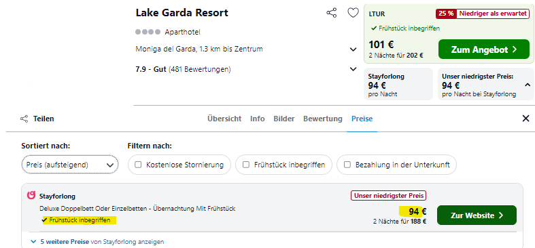Screen dimensions: 535x248
Task: Click the green Frühstück inbegriffen checkmark in LTUR offer
Action: point(374,28)
